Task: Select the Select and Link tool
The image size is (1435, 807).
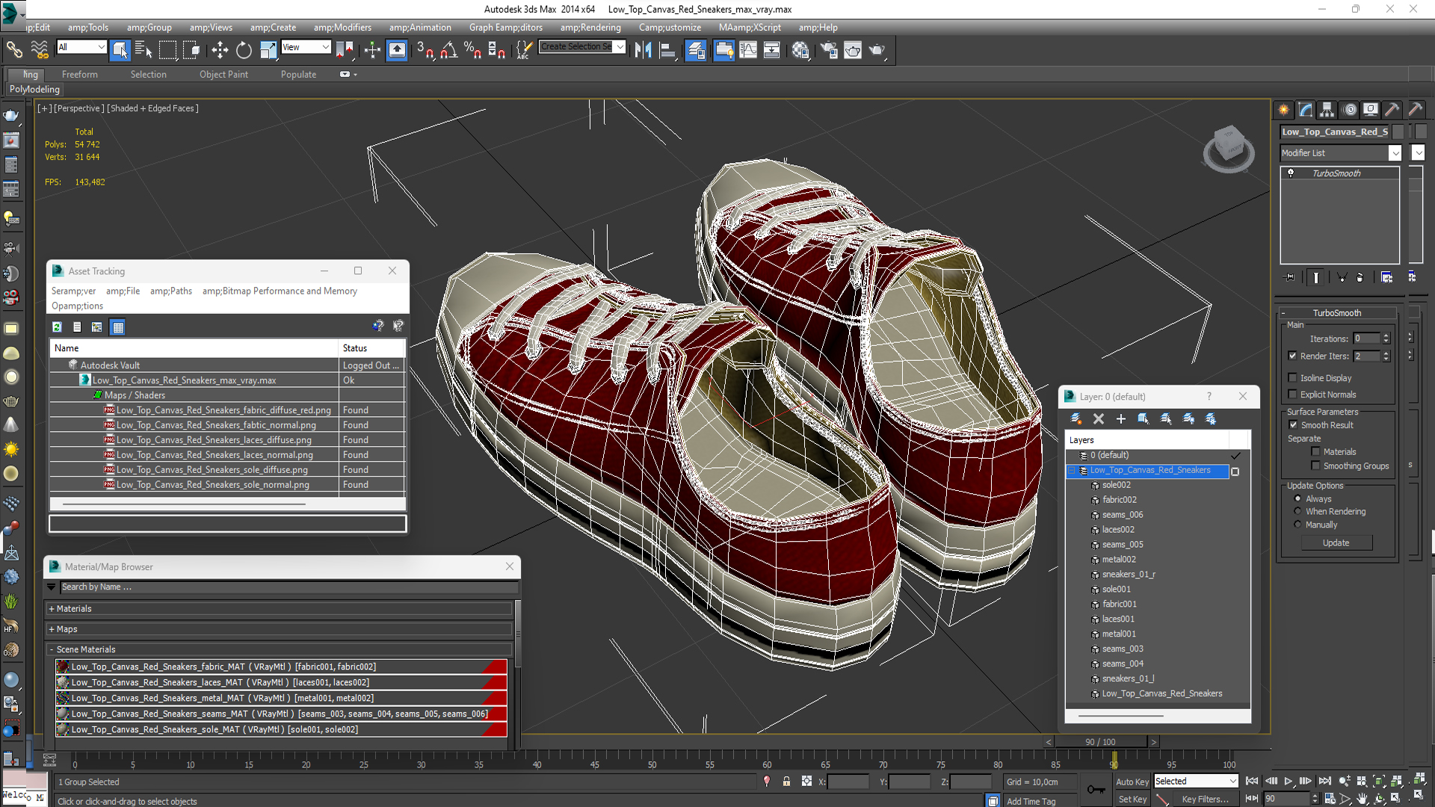Action: [x=13, y=50]
